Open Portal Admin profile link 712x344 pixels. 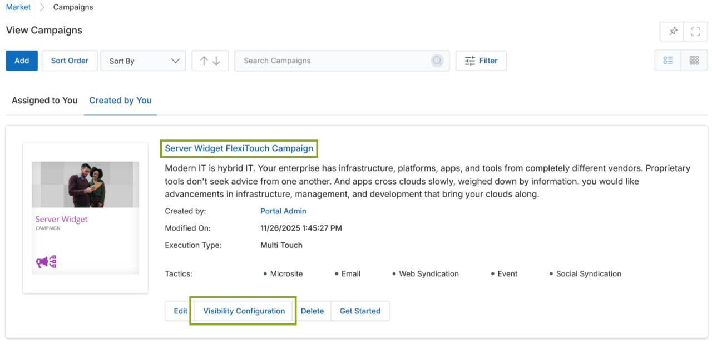283,211
